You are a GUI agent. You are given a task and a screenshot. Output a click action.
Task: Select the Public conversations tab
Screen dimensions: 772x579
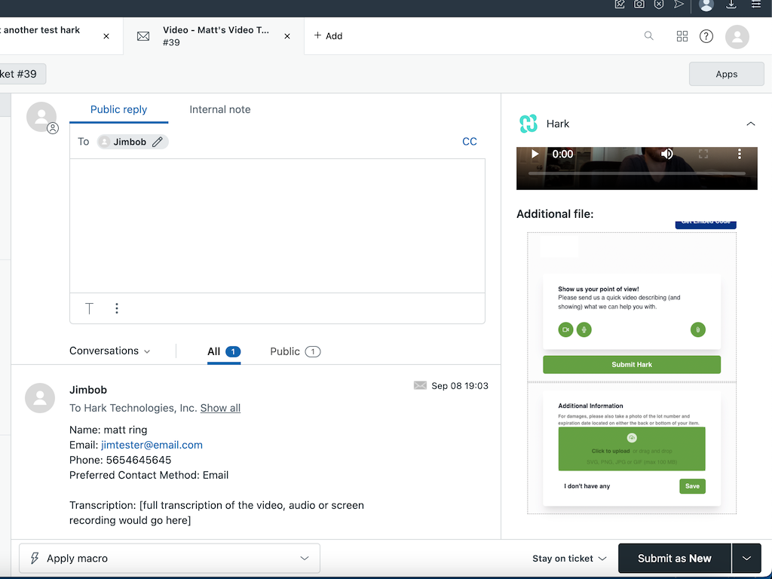295,351
